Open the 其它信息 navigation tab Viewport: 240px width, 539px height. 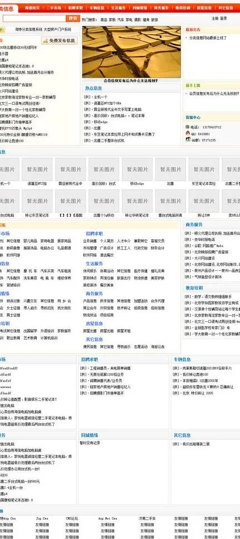pos(226,8)
